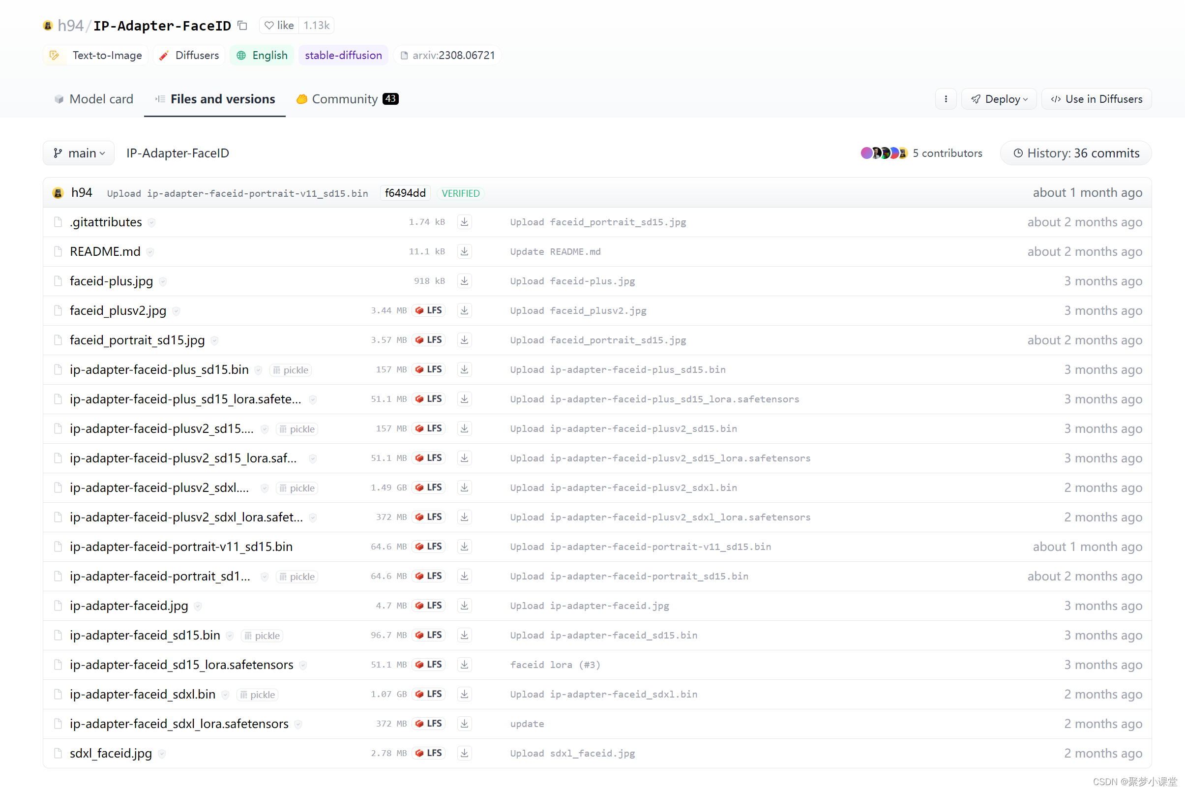Like the model with the heart button
Screen dimensions: 1185x791
click(279, 25)
